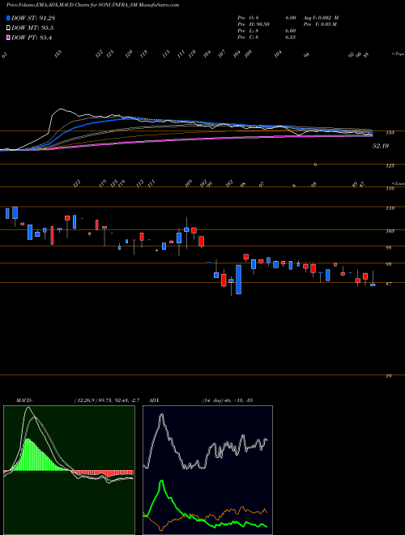
Task: Click the 39 axis label at bottom right
Action: 388,376
